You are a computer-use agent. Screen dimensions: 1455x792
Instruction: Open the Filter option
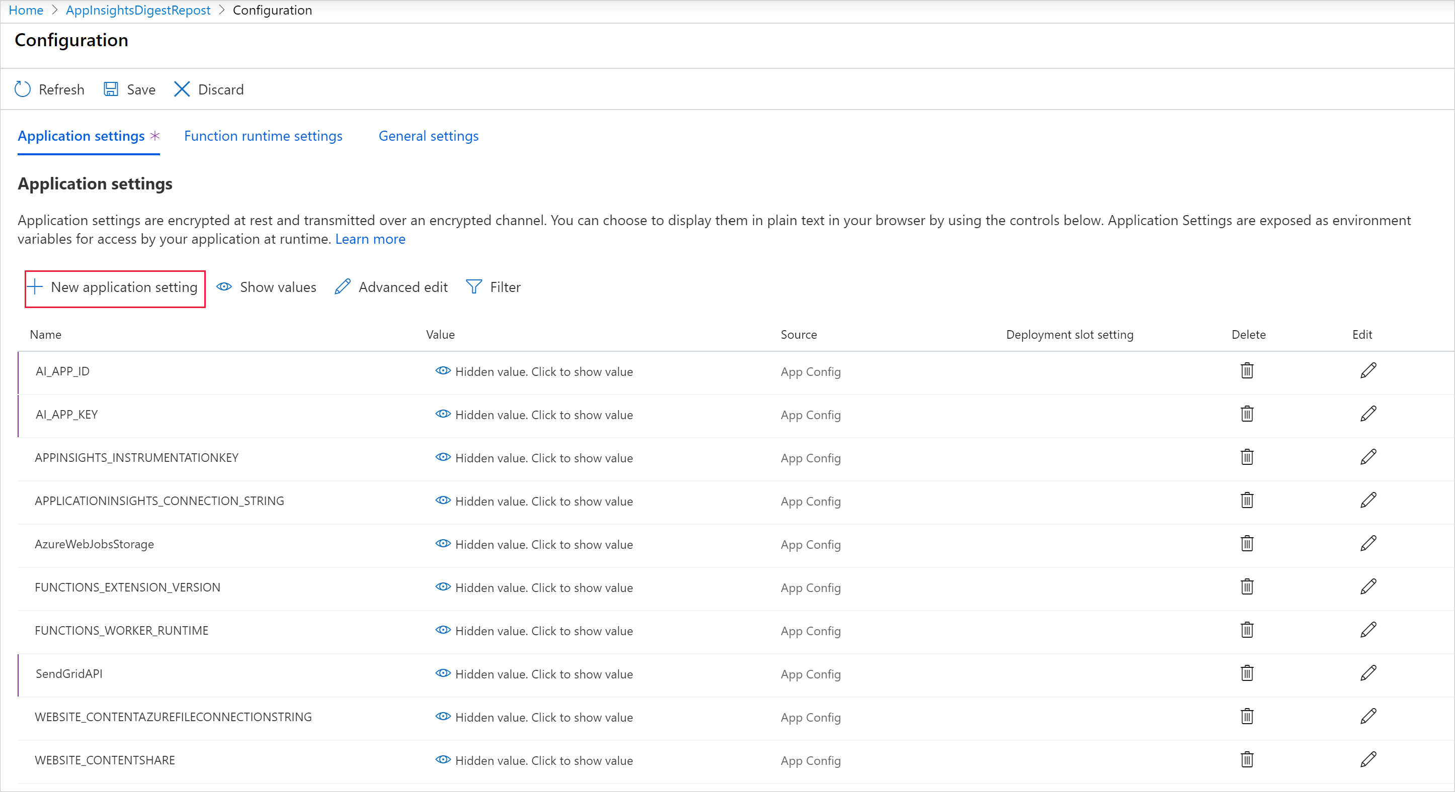[x=493, y=287]
